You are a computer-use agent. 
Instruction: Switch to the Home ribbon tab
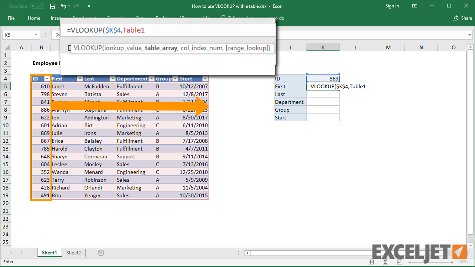coord(34,18)
